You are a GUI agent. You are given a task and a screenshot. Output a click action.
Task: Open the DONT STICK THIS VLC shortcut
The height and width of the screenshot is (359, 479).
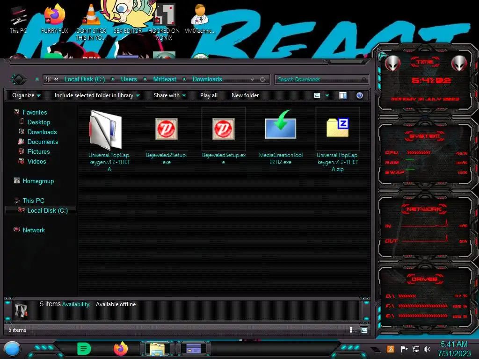91,22
